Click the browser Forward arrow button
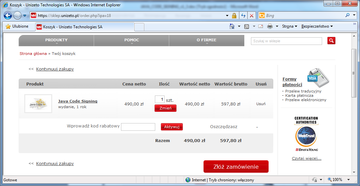 17,16
